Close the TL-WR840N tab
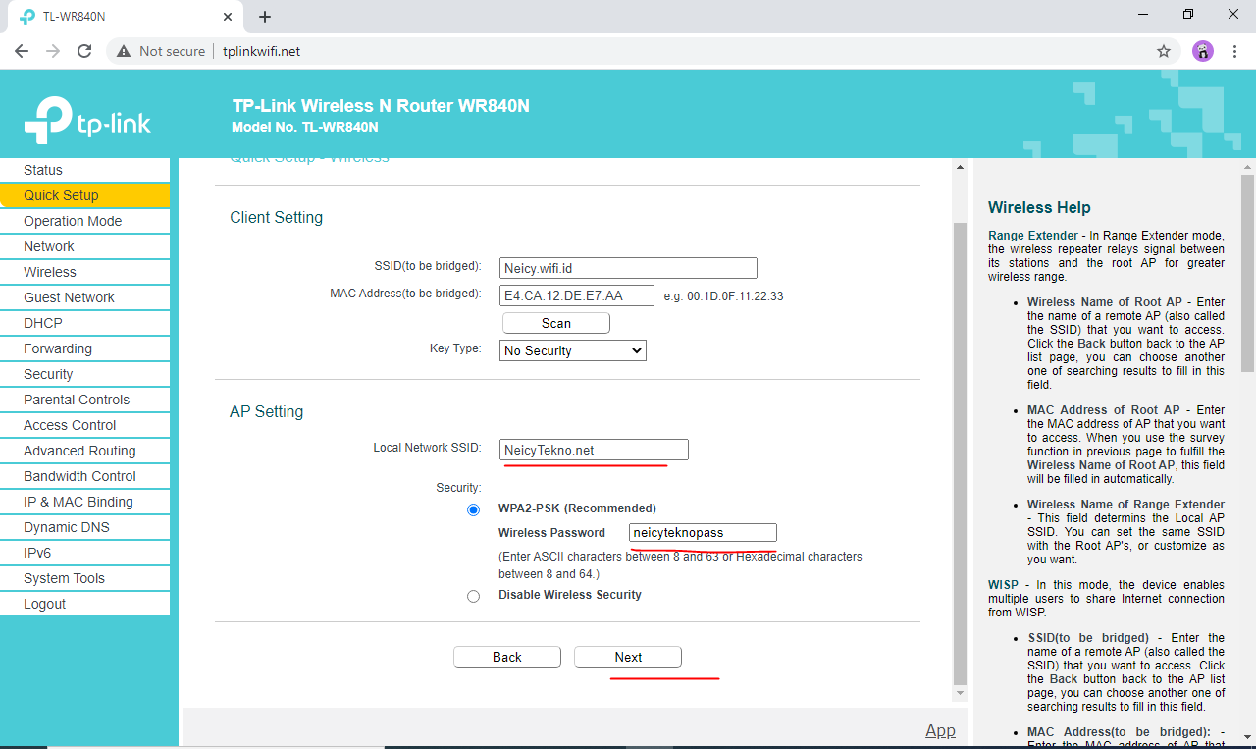1256x749 pixels. [229, 17]
